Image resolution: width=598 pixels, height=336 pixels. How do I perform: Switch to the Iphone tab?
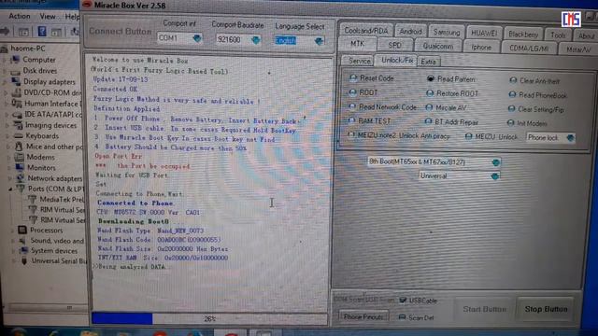click(481, 48)
